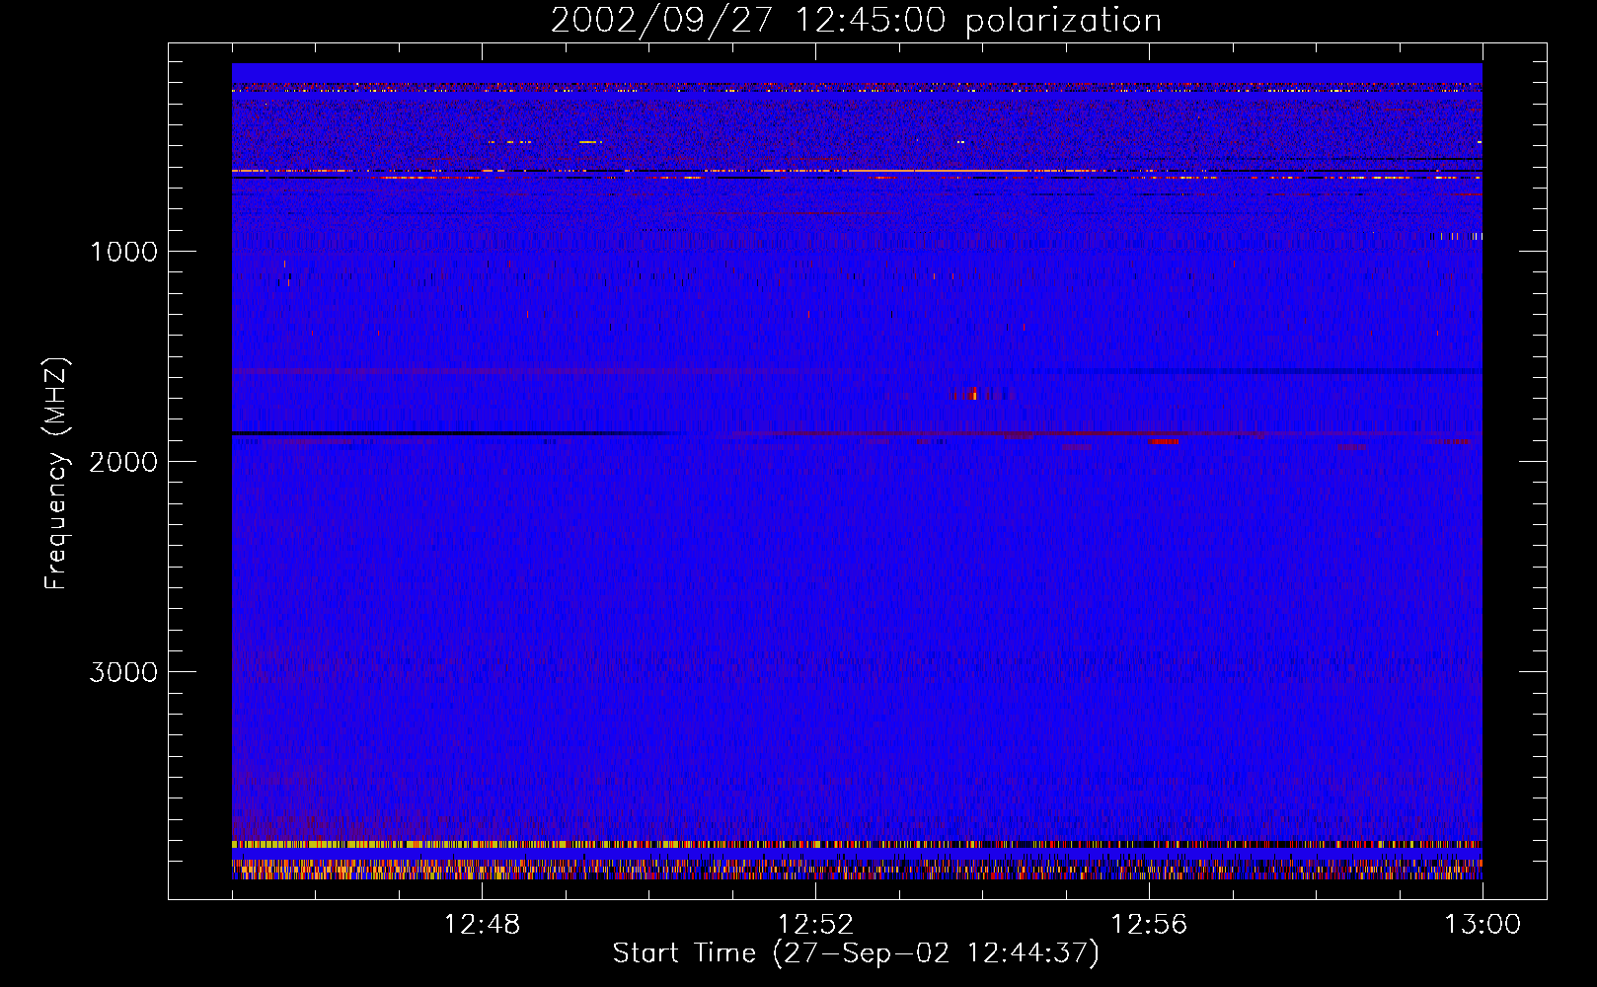Click the "Start Time (27-Sep-02 12:44:37)" label
The width and height of the screenshot is (1597, 987).
(x=856, y=953)
